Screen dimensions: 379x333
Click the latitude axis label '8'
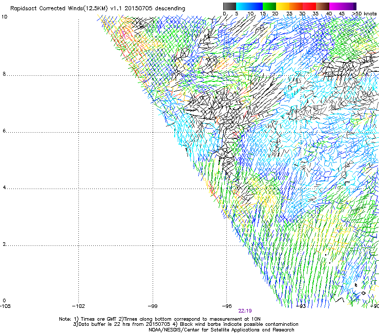pos(4,74)
